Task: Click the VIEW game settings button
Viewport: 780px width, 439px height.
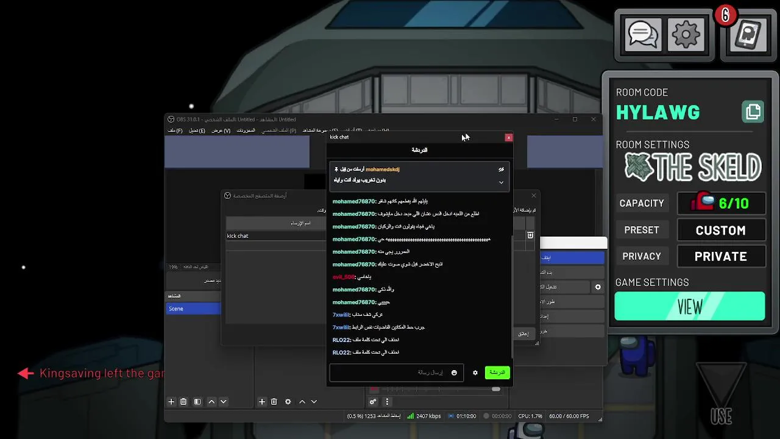Action: (690, 306)
